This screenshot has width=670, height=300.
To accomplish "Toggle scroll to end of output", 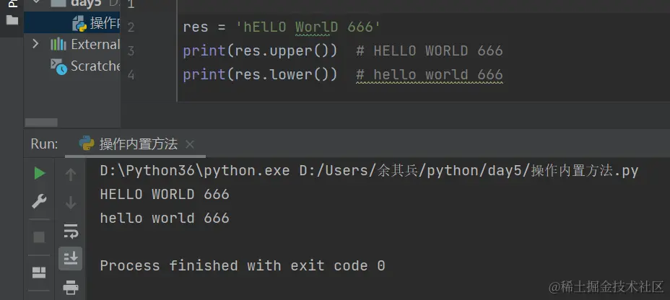I will coord(71,258).
